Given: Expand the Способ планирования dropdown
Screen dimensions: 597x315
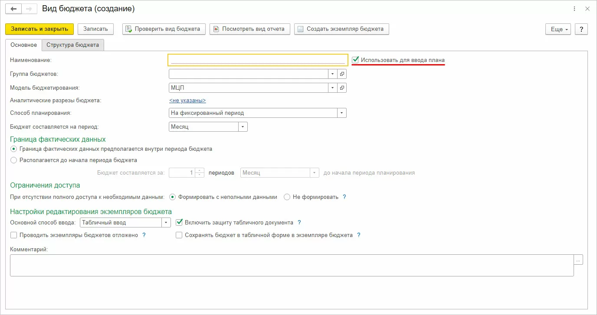Looking at the screenshot, I should click(x=342, y=113).
